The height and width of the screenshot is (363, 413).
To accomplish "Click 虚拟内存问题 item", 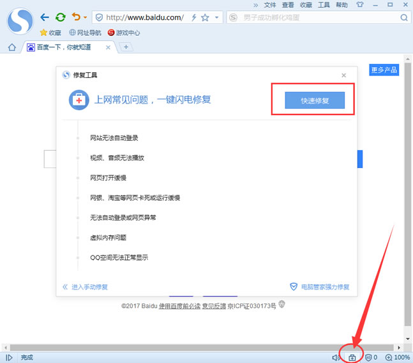I will pyautogui.click(x=108, y=238).
